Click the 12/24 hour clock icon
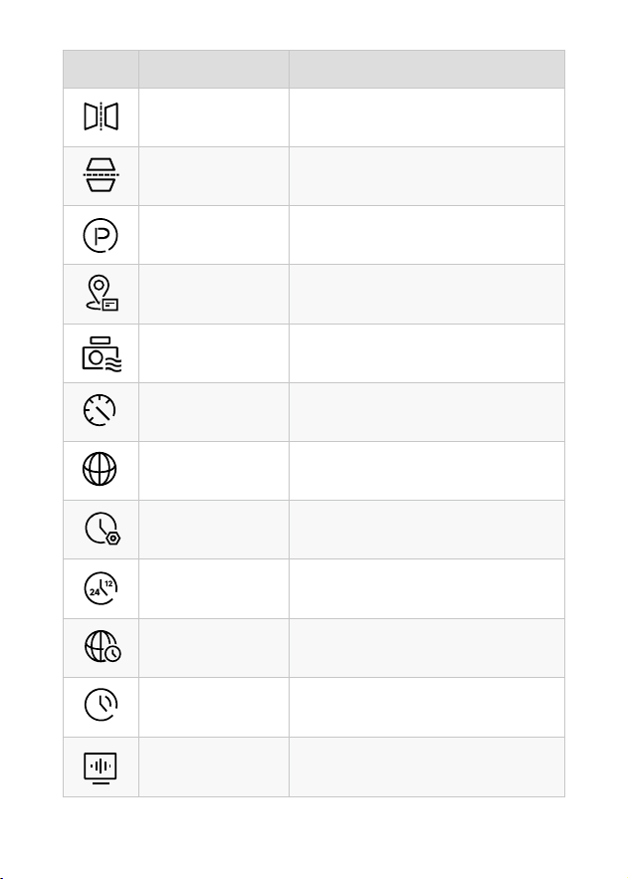The image size is (628, 879). click(x=101, y=588)
